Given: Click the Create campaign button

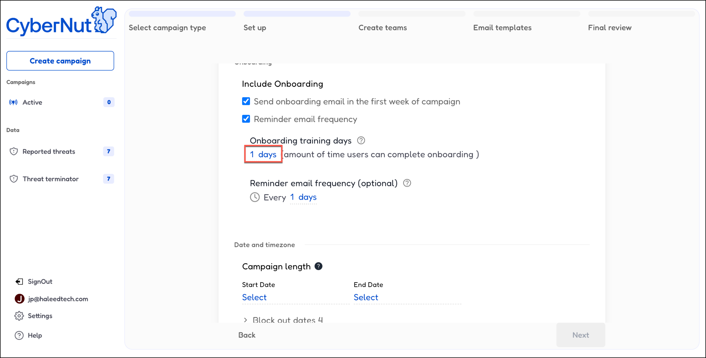Looking at the screenshot, I should (x=60, y=61).
